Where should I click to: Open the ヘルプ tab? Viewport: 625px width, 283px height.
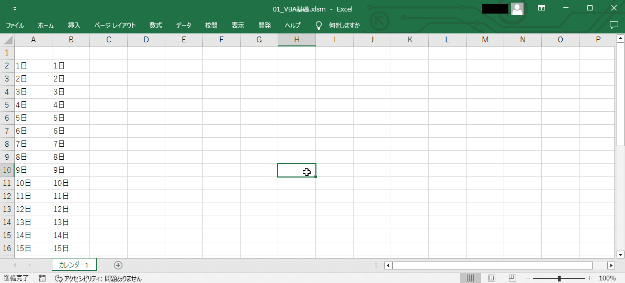click(292, 26)
